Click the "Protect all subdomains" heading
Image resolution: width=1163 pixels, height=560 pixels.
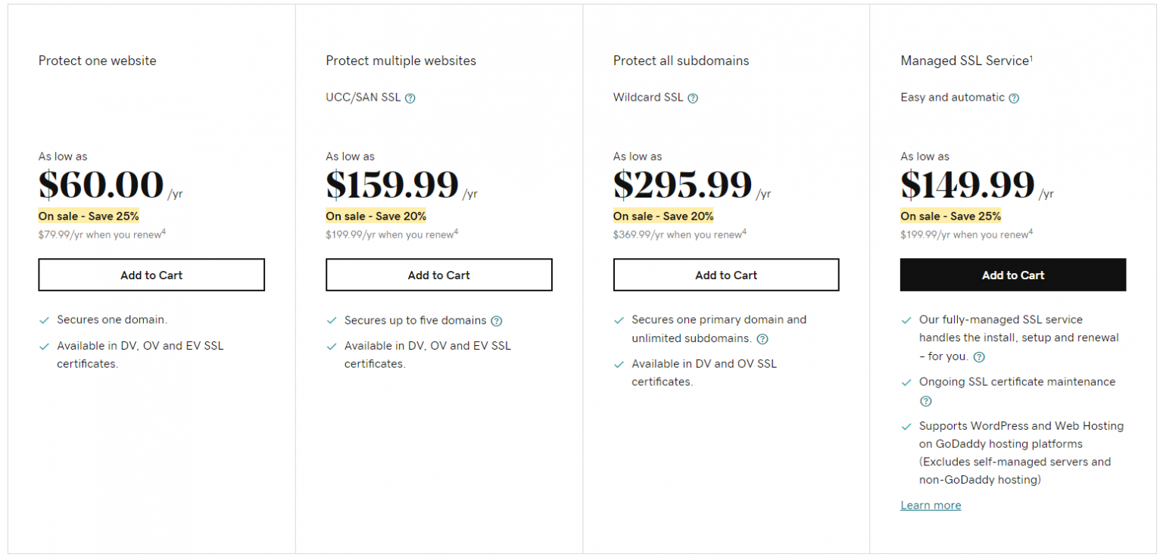click(681, 61)
